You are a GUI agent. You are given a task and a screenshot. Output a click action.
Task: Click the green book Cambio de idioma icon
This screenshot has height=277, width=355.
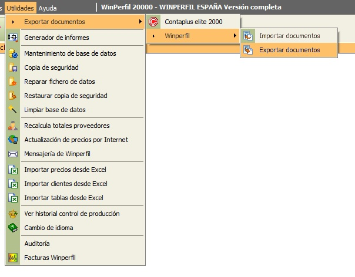[13, 228]
